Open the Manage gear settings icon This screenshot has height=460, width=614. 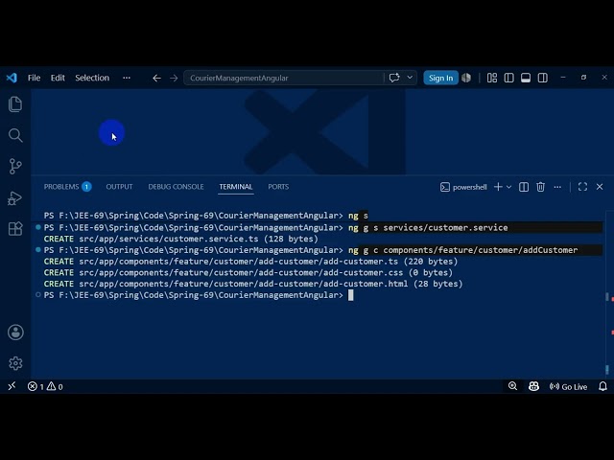pos(15,363)
